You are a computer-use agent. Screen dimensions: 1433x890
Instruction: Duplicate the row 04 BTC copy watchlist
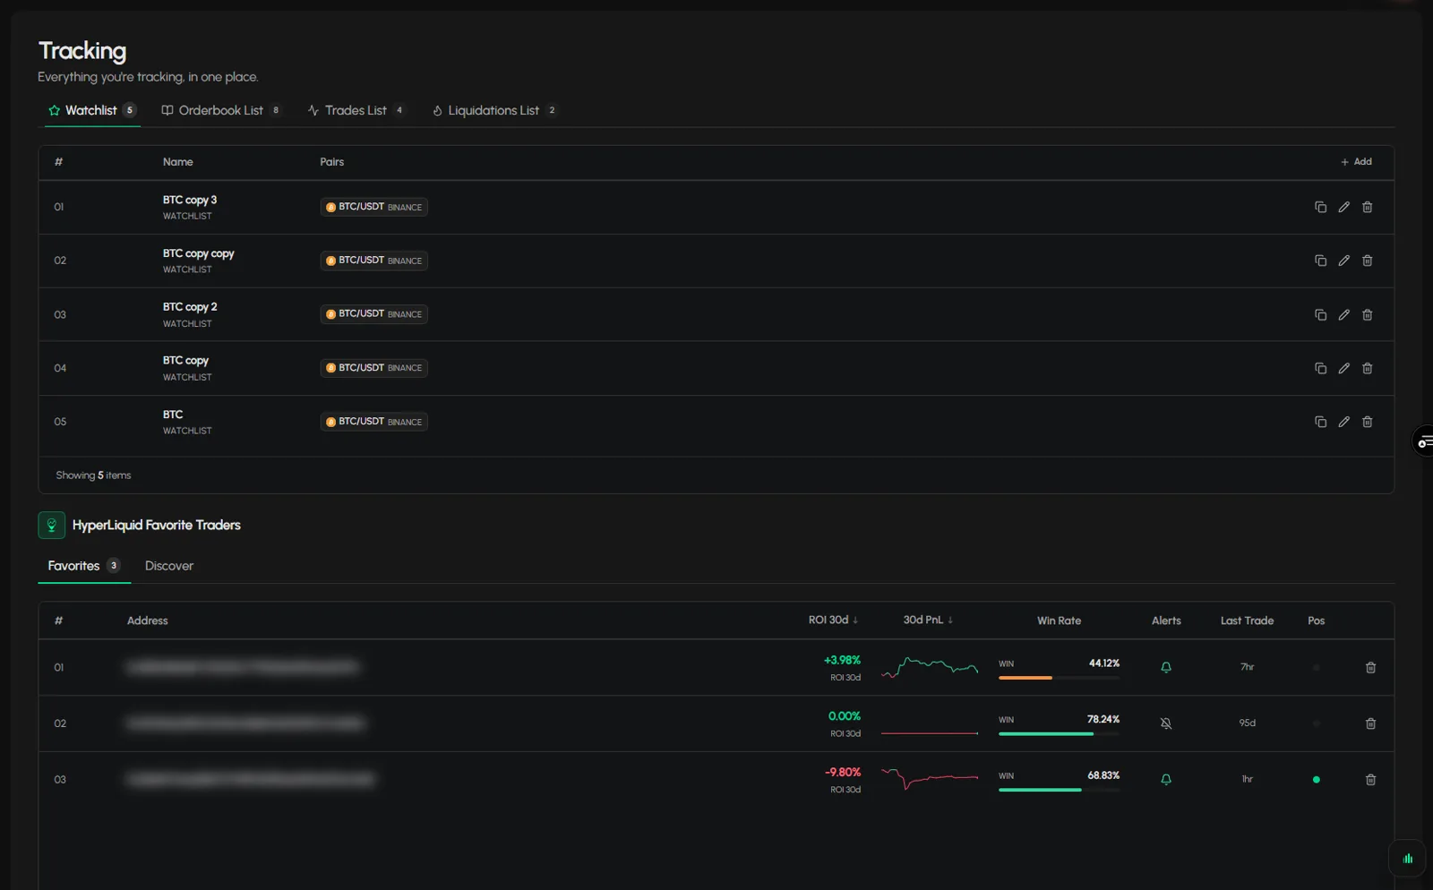(1320, 368)
